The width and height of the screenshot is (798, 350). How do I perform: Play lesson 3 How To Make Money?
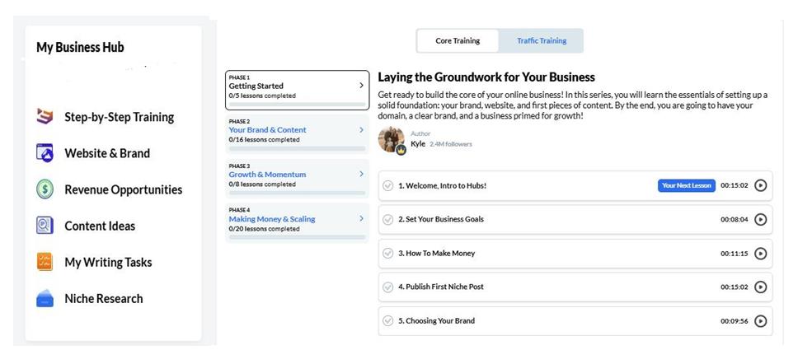tap(760, 254)
